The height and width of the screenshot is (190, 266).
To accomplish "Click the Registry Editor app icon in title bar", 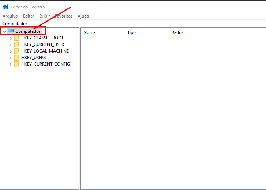I will [5, 7].
